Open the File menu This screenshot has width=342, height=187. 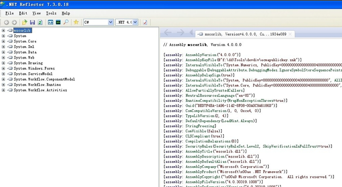tap(9, 13)
